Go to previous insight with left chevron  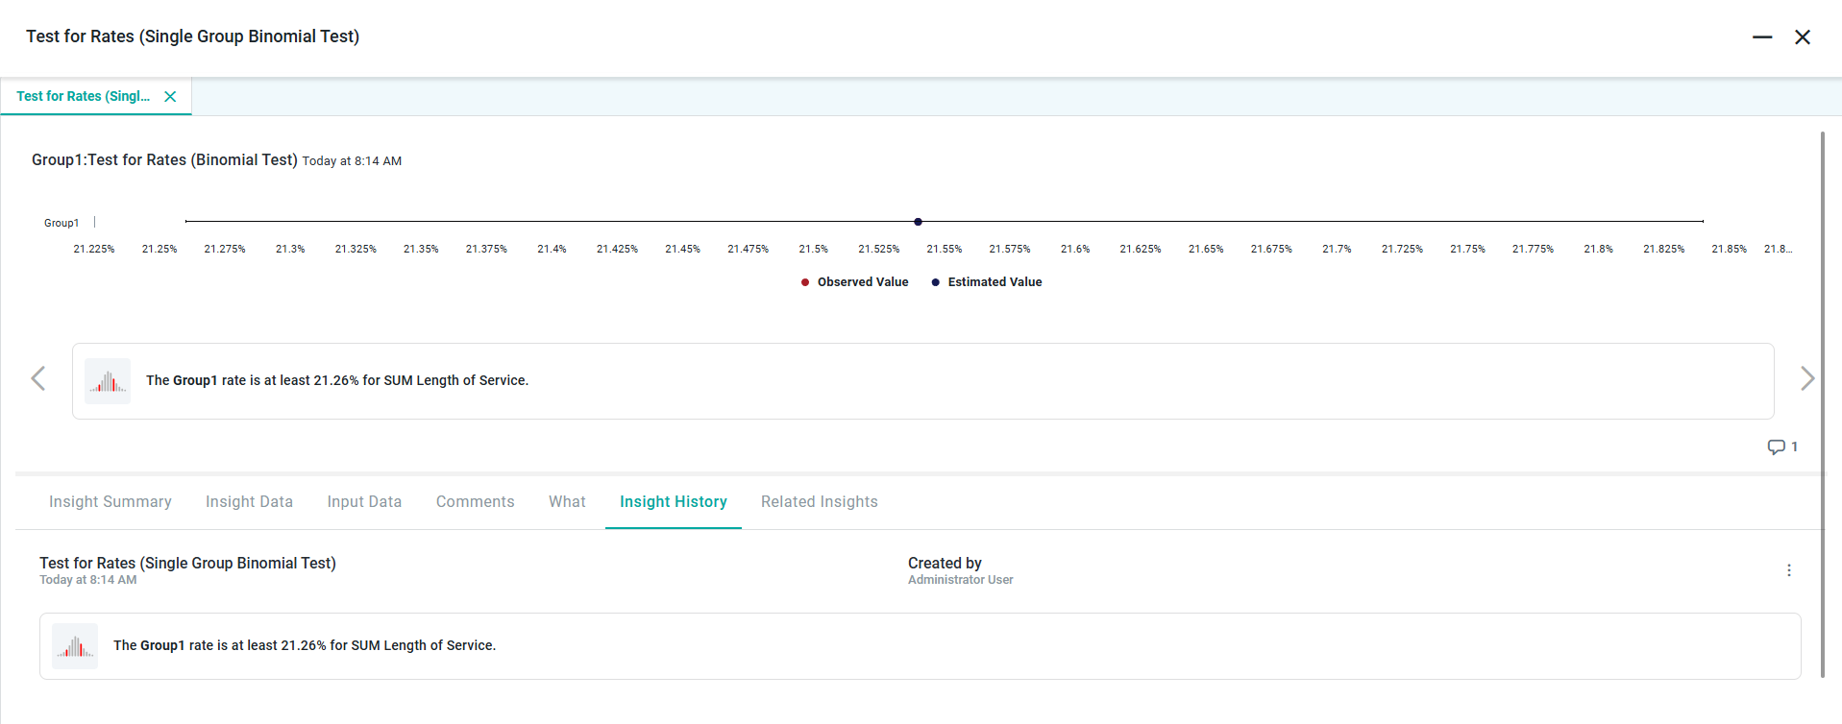point(38,378)
